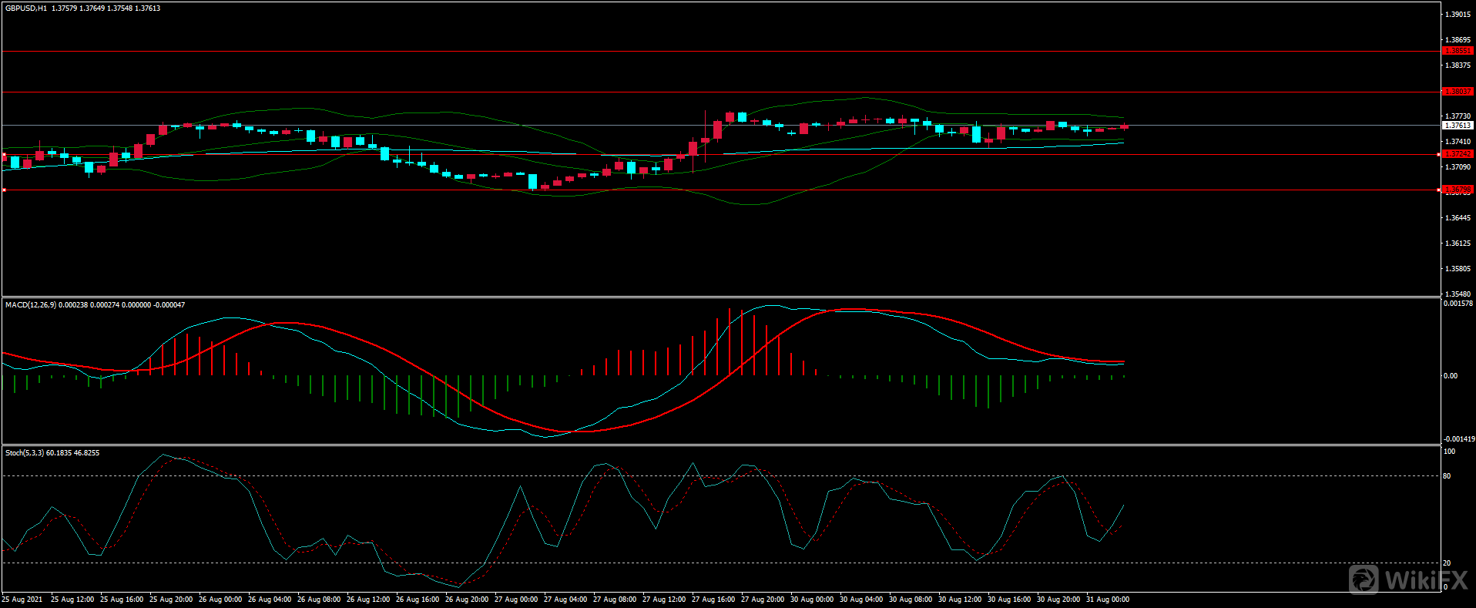Click the 31 Aug 00:00 time label
This screenshot has width=1476, height=608.
click(1108, 600)
